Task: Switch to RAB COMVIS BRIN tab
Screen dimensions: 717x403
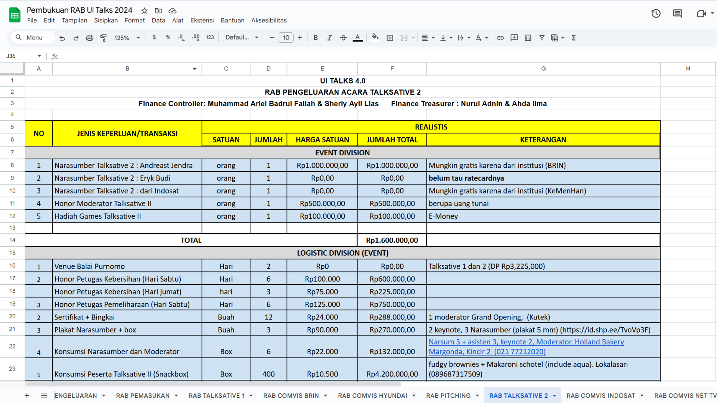Action: pyautogui.click(x=291, y=396)
